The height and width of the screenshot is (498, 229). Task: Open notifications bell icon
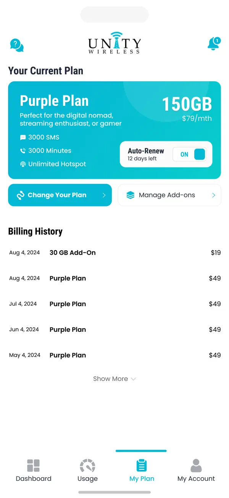213,44
